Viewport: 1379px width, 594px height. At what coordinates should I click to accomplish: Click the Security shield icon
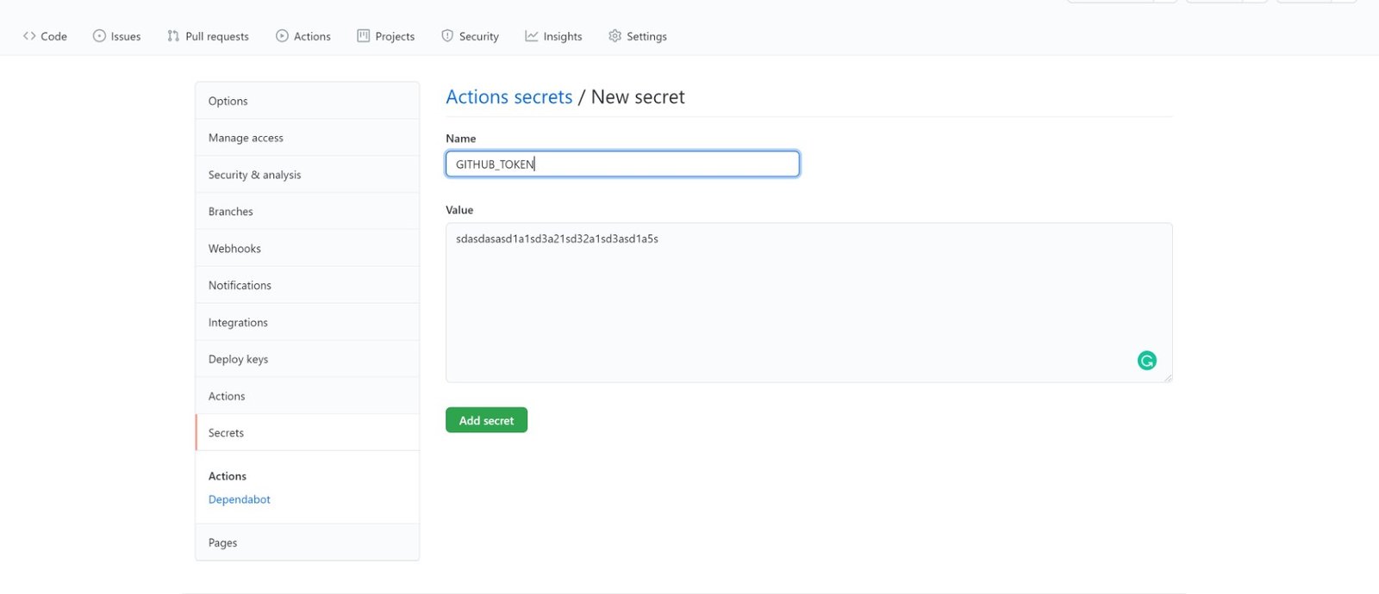click(x=447, y=36)
